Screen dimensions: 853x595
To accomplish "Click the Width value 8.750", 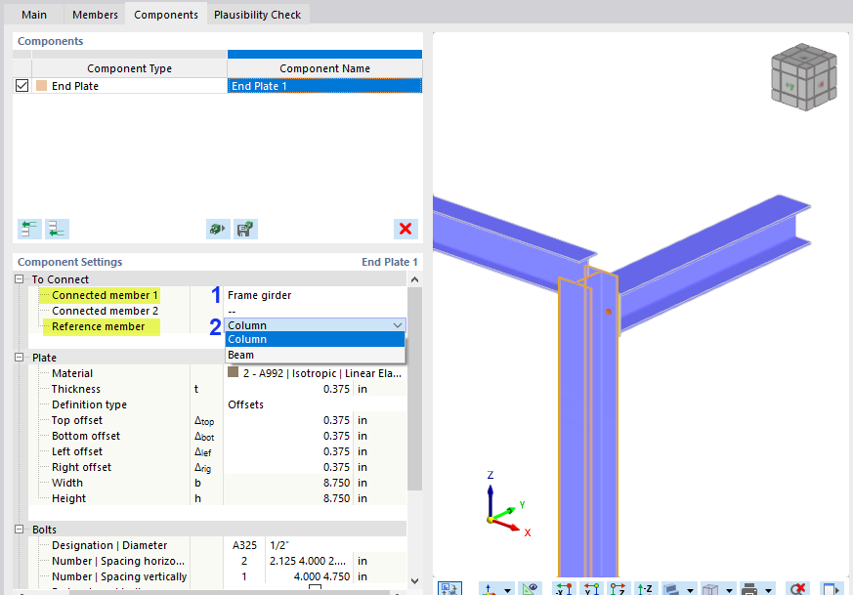I will coord(336,483).
